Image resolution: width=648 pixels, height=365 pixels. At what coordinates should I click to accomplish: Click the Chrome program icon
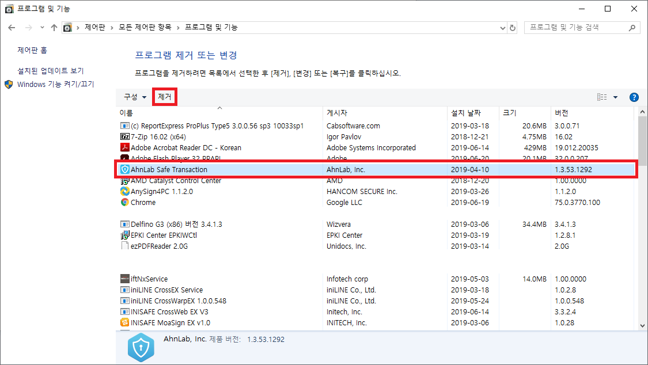click(x=124, y=202)
